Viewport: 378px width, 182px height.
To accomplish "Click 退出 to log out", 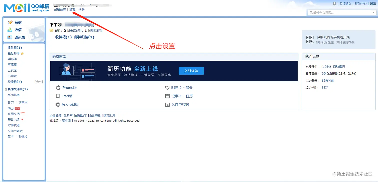I will tap(373, 4).
